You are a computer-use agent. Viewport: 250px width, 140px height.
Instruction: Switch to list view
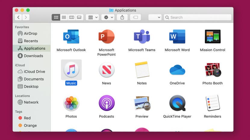click(64, 17)
